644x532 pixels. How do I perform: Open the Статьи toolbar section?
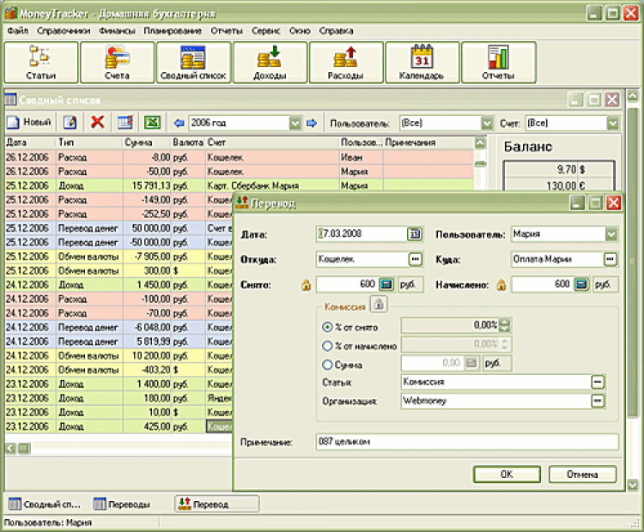[40, 63]
